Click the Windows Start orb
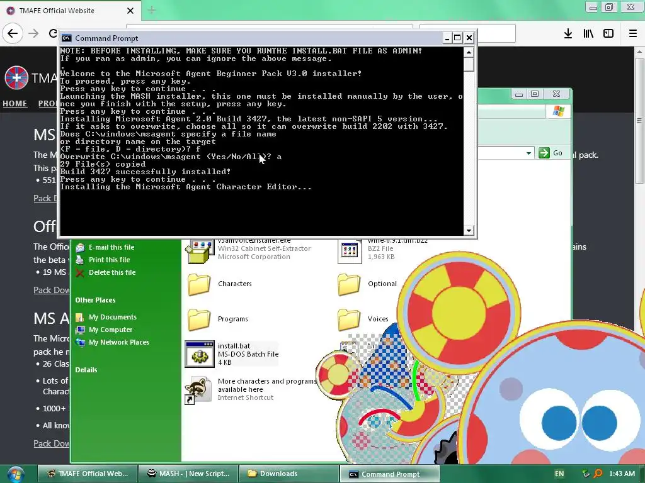 click(16, 474)
